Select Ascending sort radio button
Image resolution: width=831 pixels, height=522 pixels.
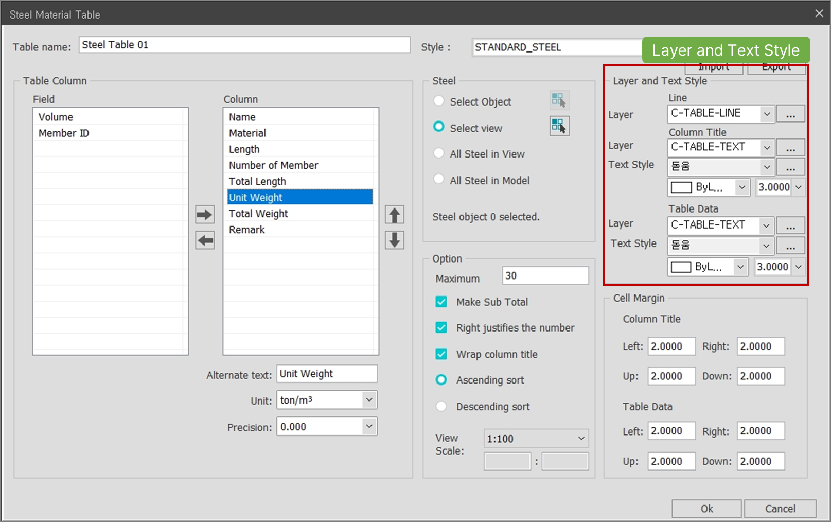coord(441,380)
